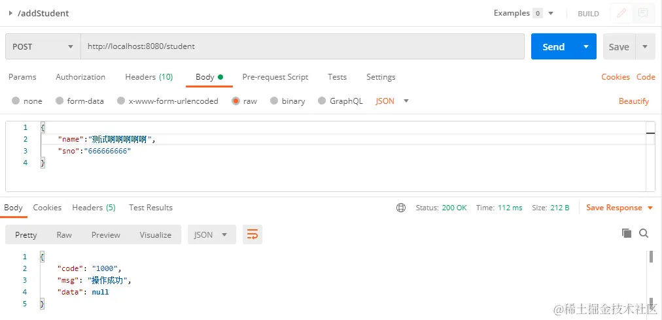
Task: Click the wrap lines icon in response toolbar
Action: pos(253,234)
